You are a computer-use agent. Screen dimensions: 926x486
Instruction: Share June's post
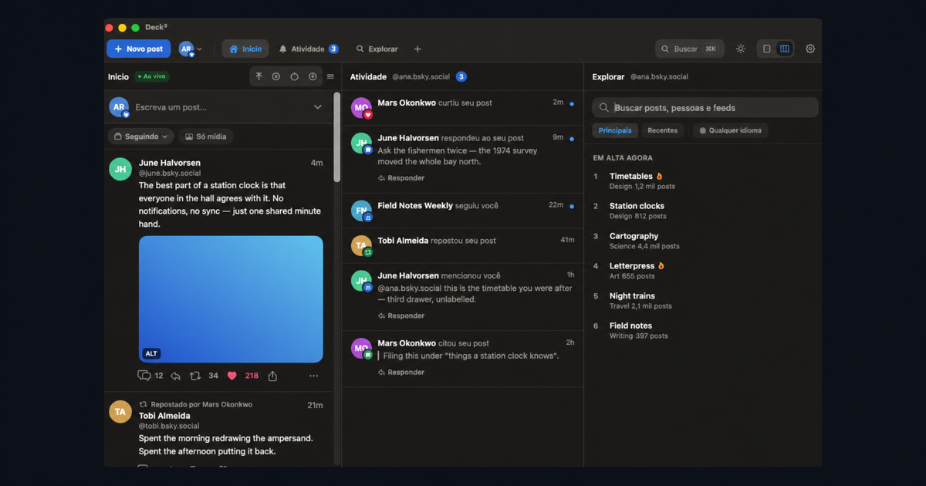pos(272,376)
